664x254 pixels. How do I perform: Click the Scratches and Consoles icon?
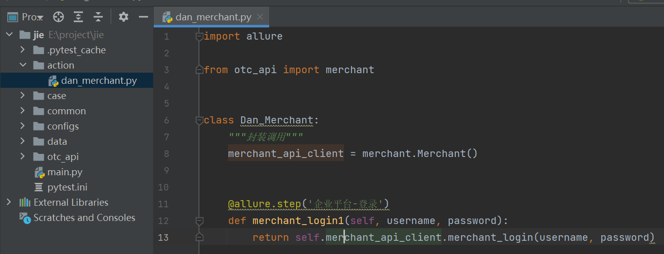coord(25,217)
